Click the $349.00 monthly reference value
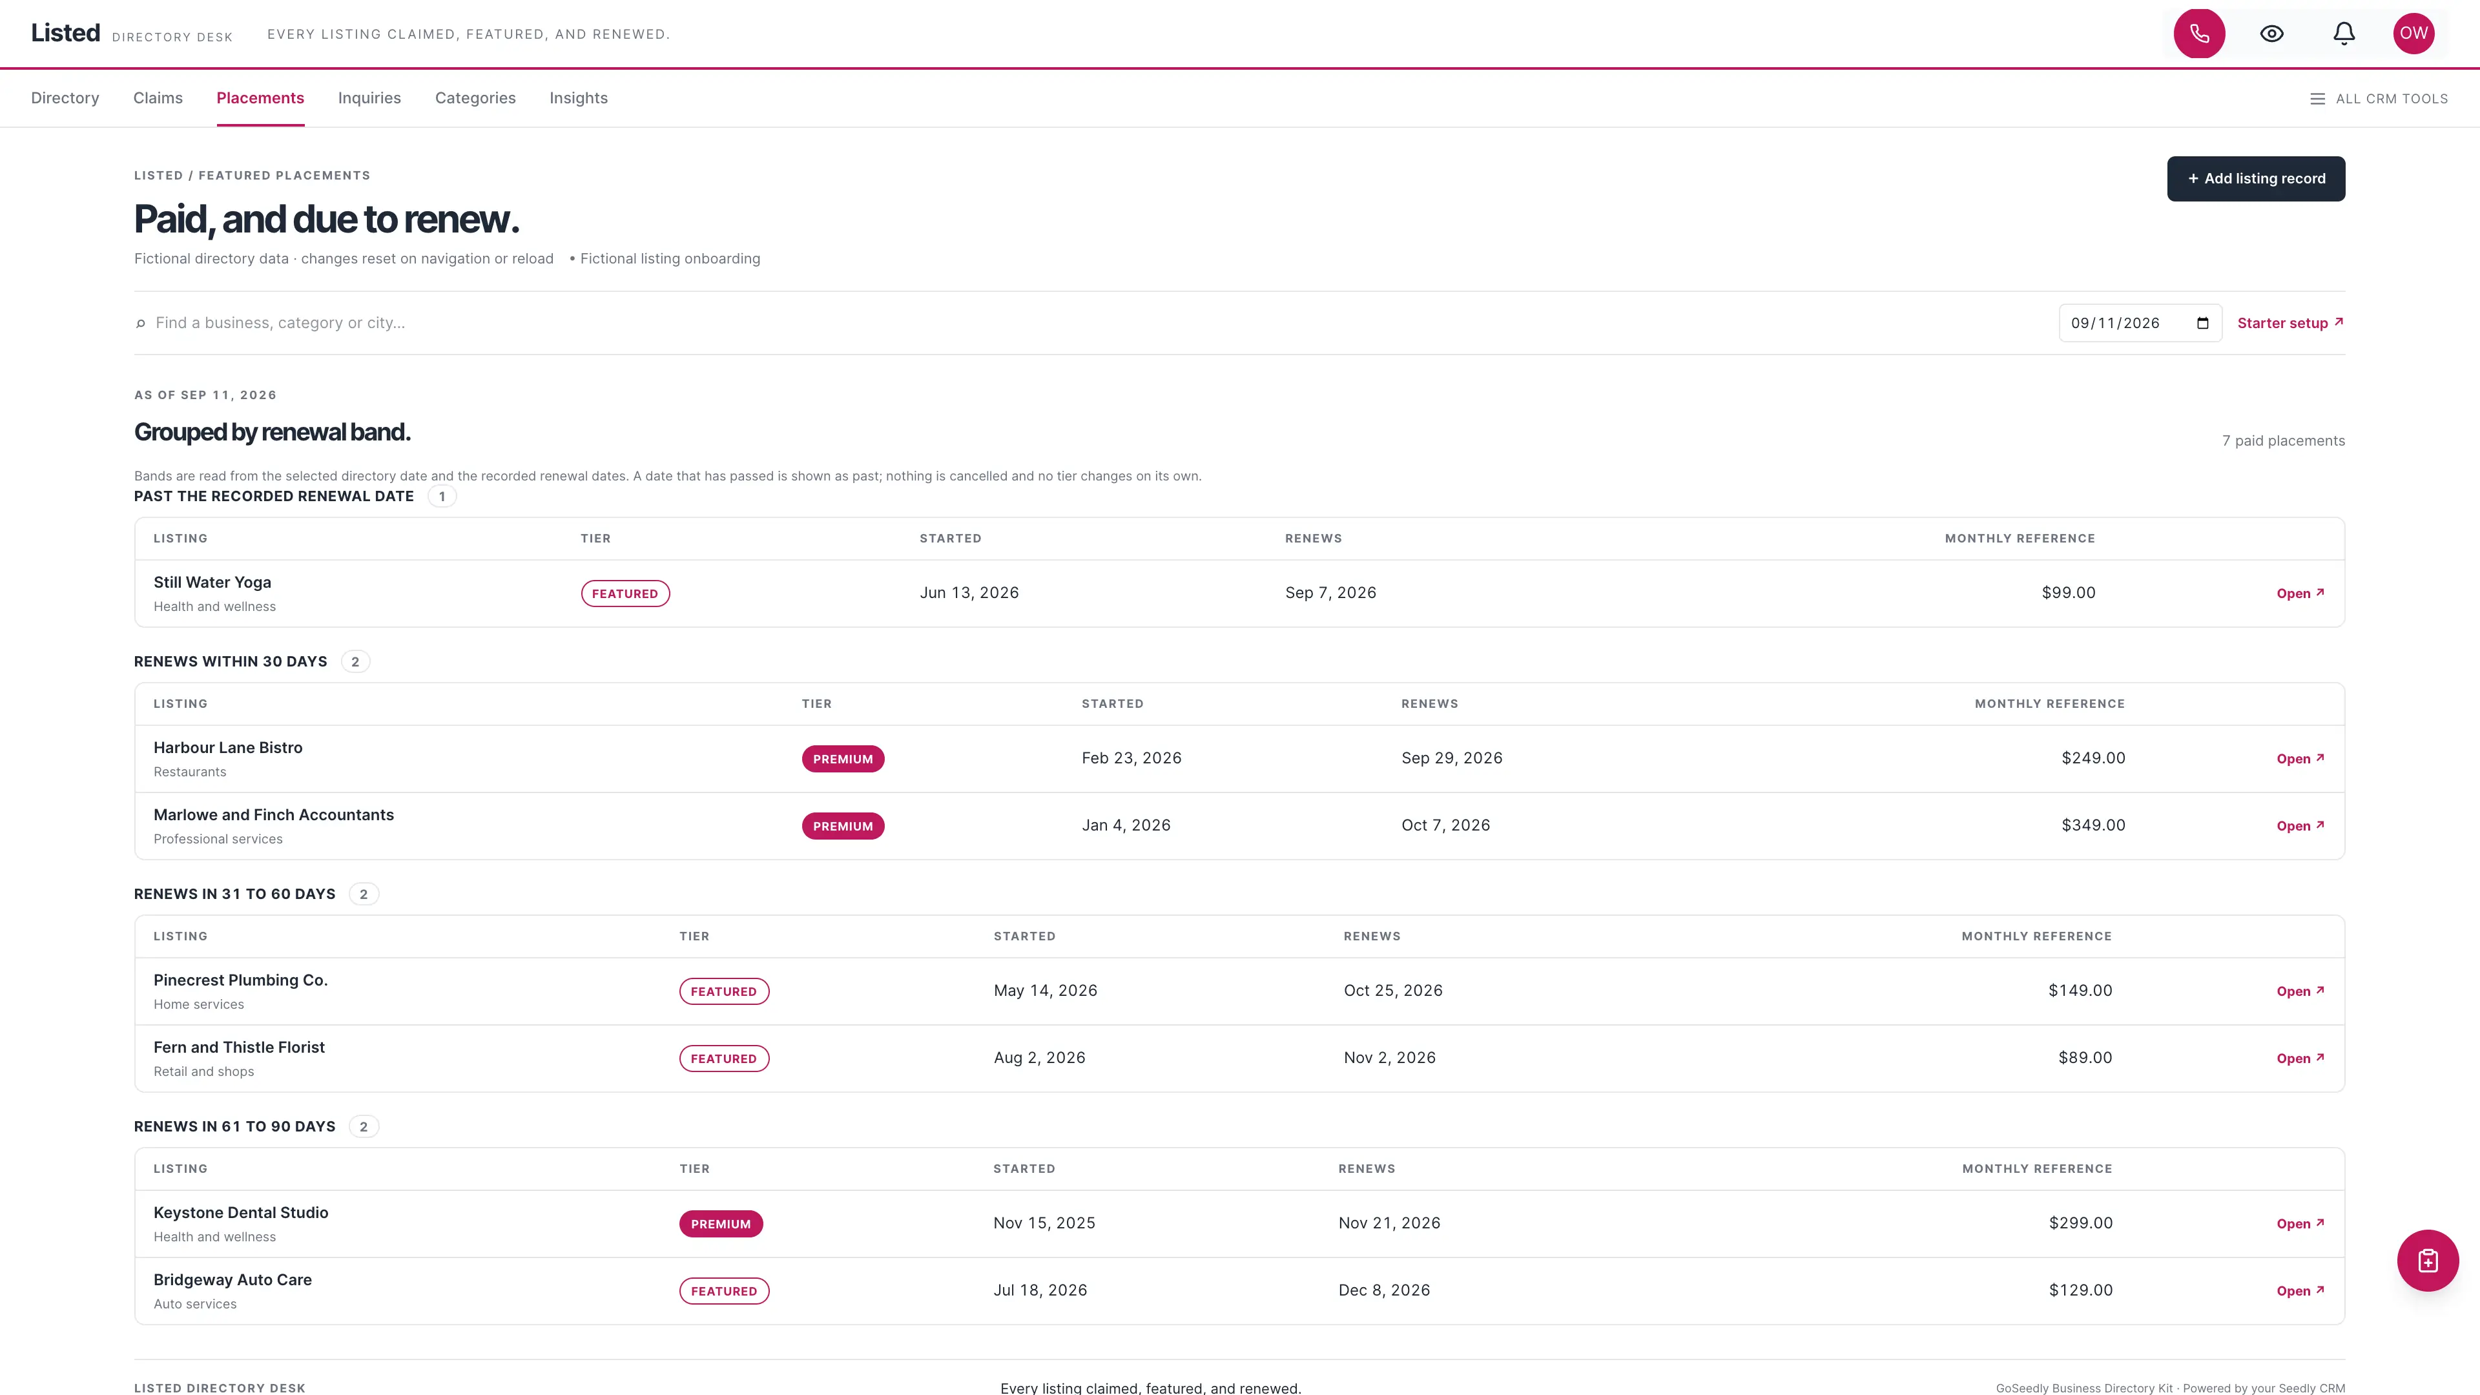The height and width of the screenshot is (1395, 2480). click(2093, 825)
